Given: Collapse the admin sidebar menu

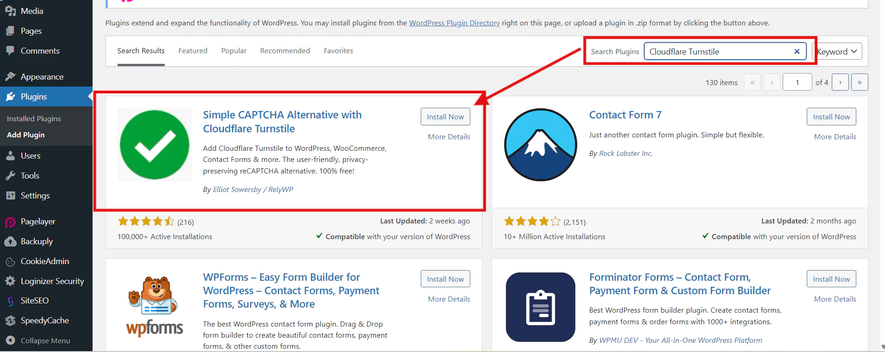Looking at the screenshot, I should 45,341.
